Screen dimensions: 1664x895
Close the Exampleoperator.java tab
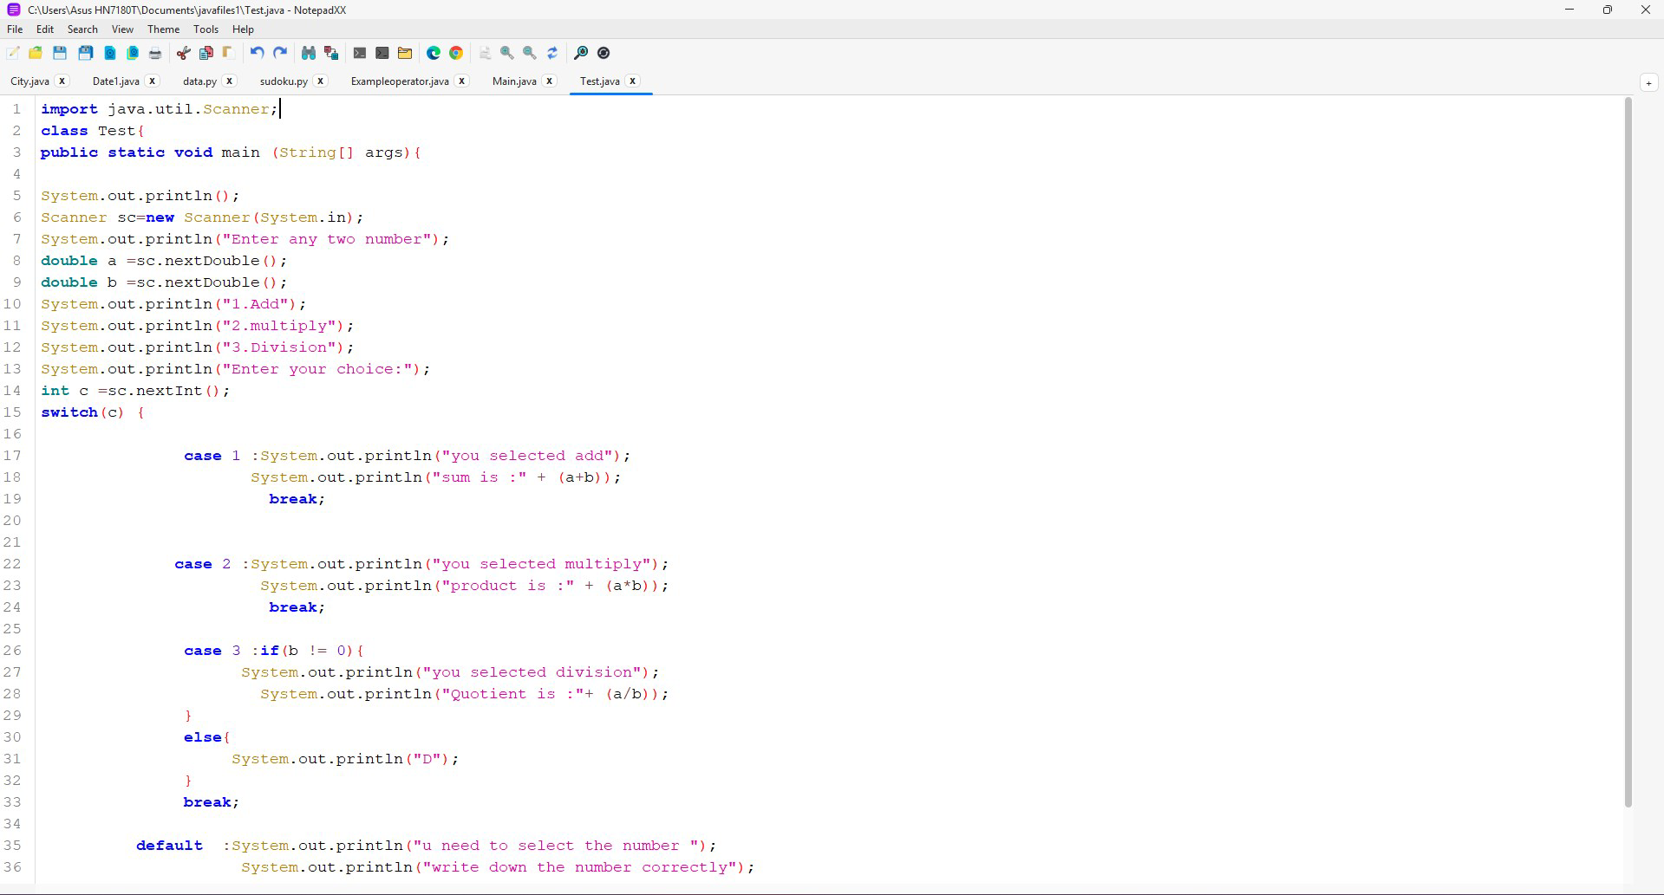point(461,81)
